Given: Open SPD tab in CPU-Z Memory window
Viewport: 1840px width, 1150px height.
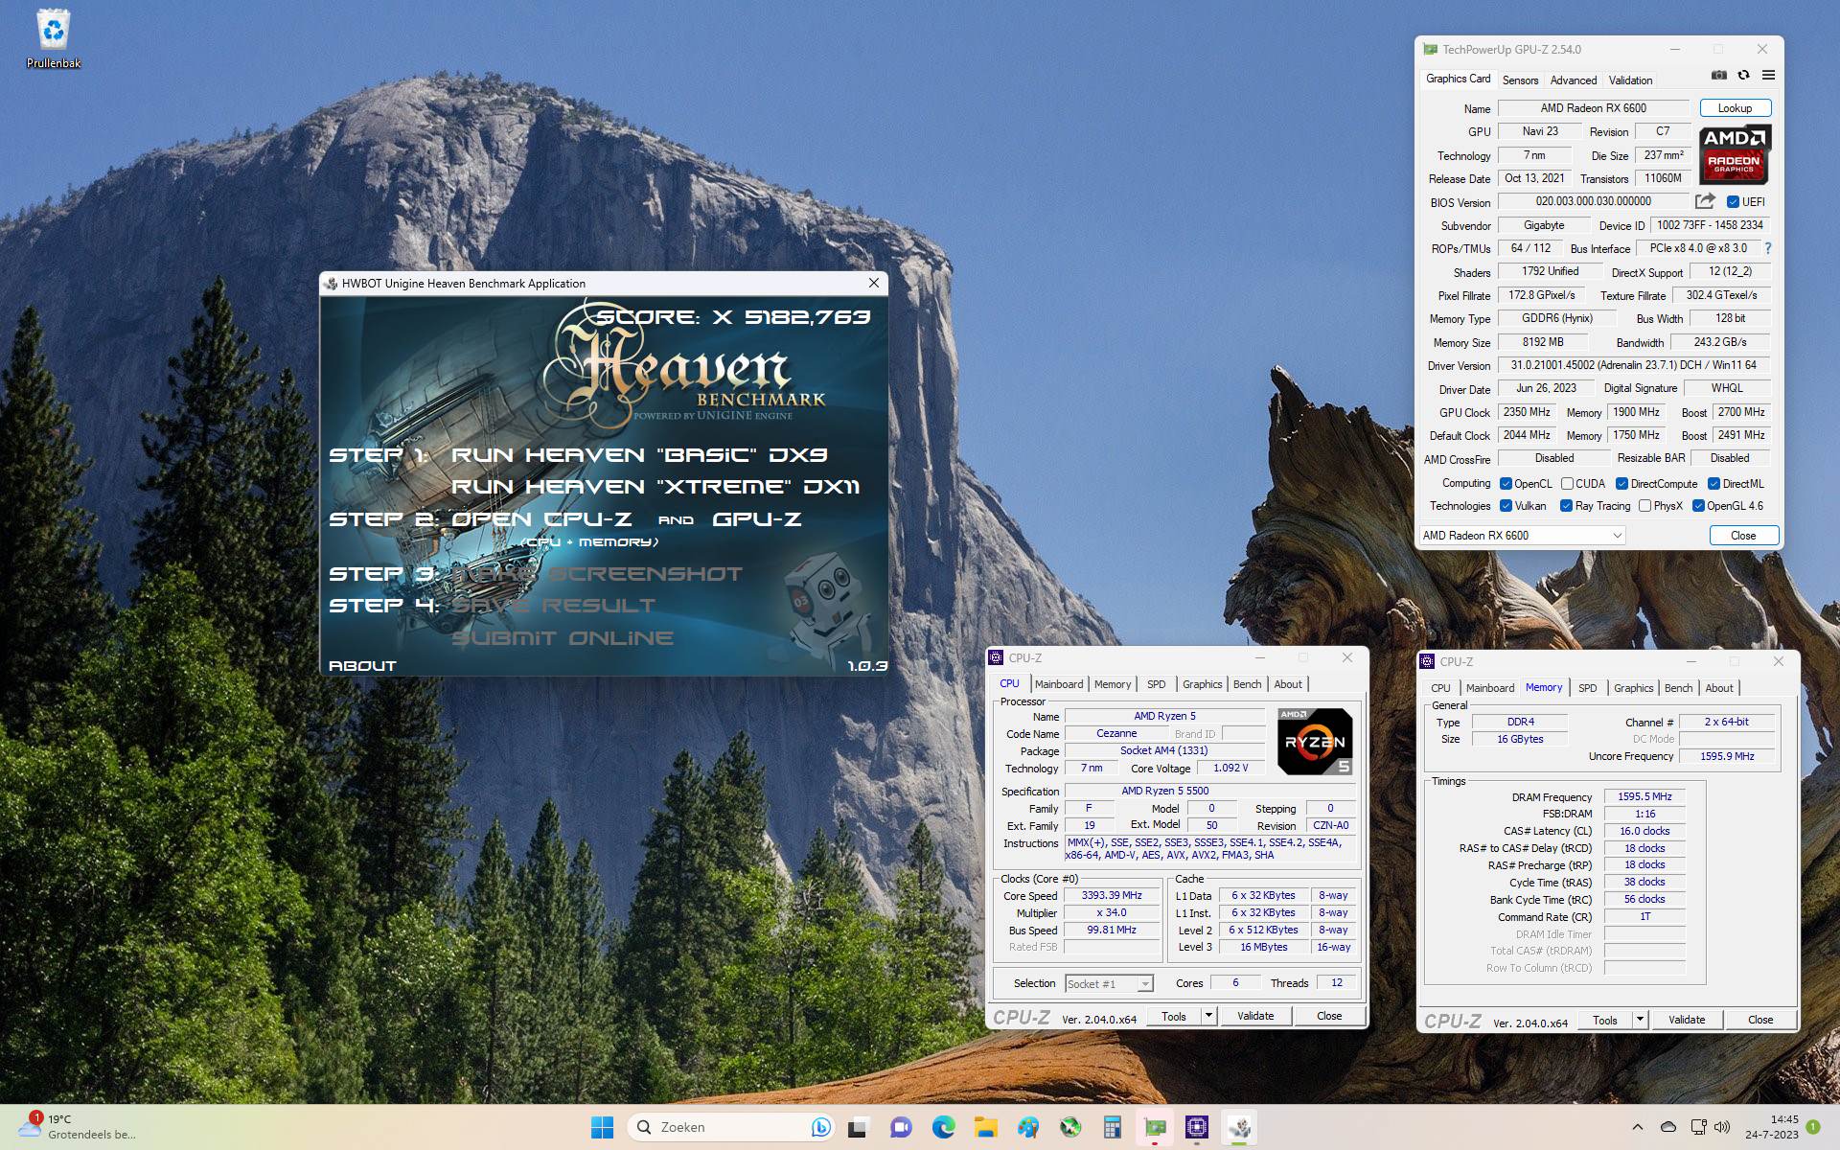Looking at the screenshot, I should coord(1587,688).
